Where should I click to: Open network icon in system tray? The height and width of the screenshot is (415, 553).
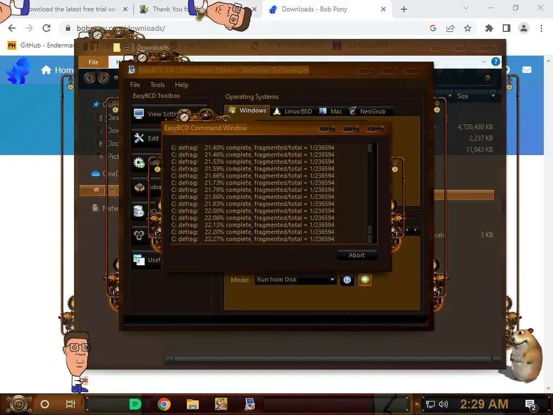point(430,404)
